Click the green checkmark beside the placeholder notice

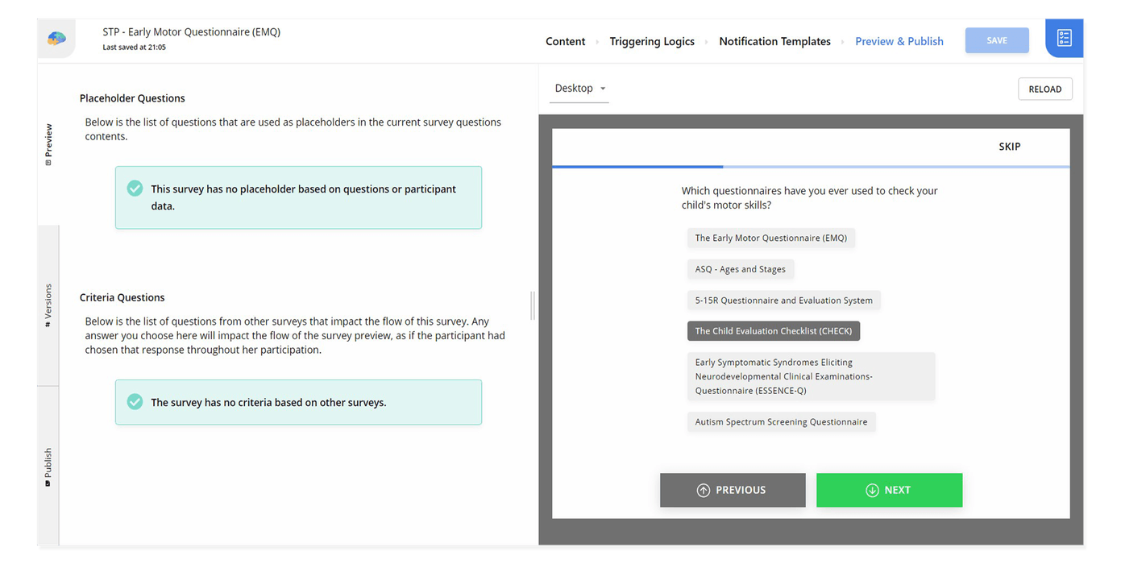click(135, 188)
